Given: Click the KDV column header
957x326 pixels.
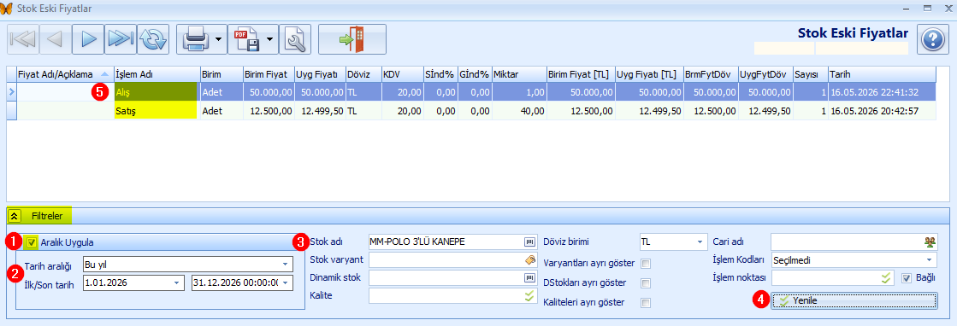Looking at the screenshot, I should [x=403, y=73].
